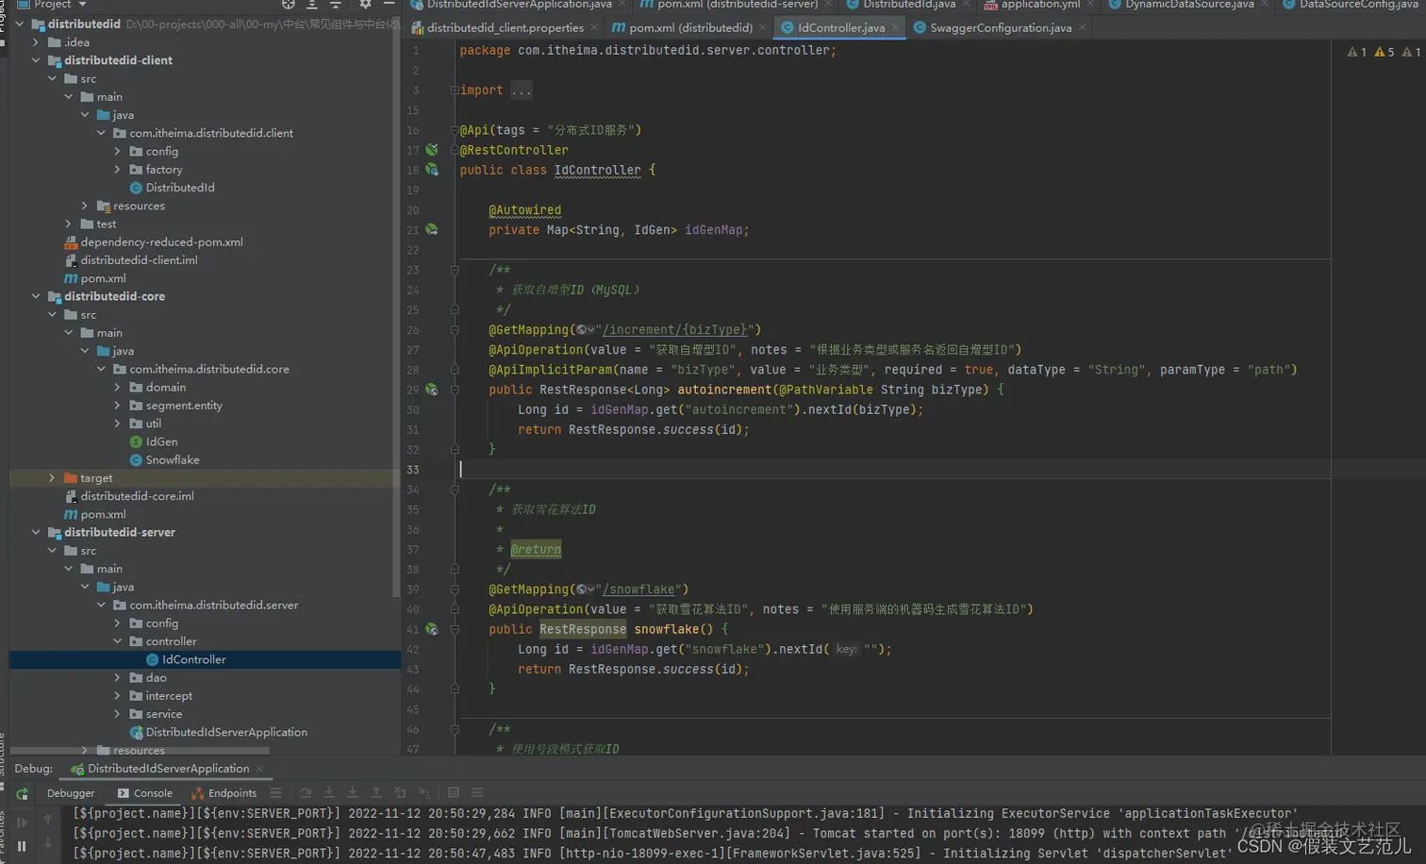Click globe URL icon in increment GetMapping

click(x=585, y=330)
